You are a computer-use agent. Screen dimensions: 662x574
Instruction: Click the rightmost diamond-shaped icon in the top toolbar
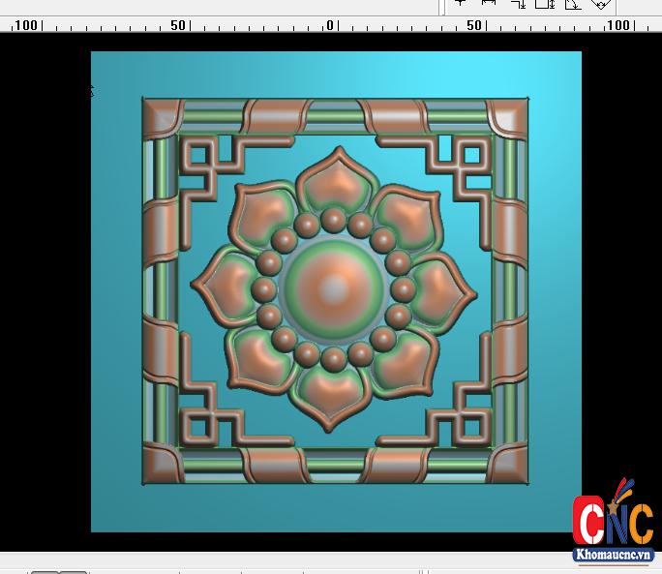pos(600,4)
